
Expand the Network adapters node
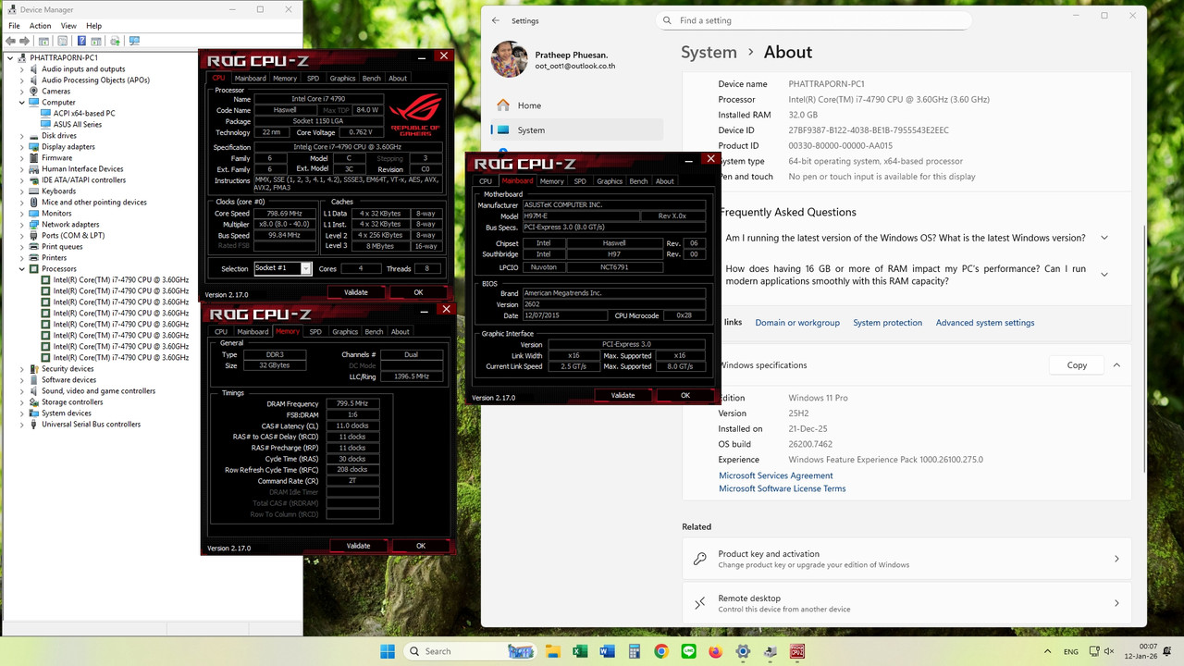(x=21, y=225)
